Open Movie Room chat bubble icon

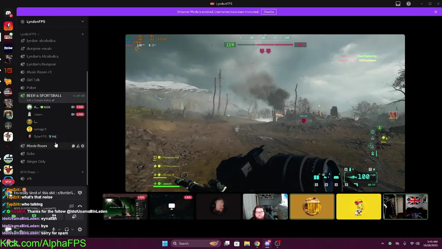[73, 146]
